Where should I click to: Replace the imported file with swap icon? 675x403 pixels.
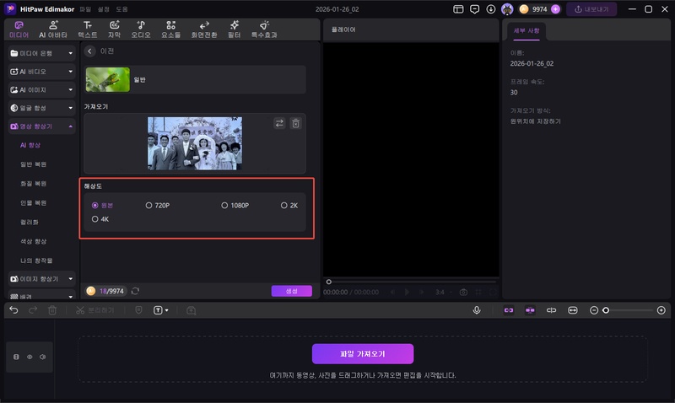coord(279,123)
